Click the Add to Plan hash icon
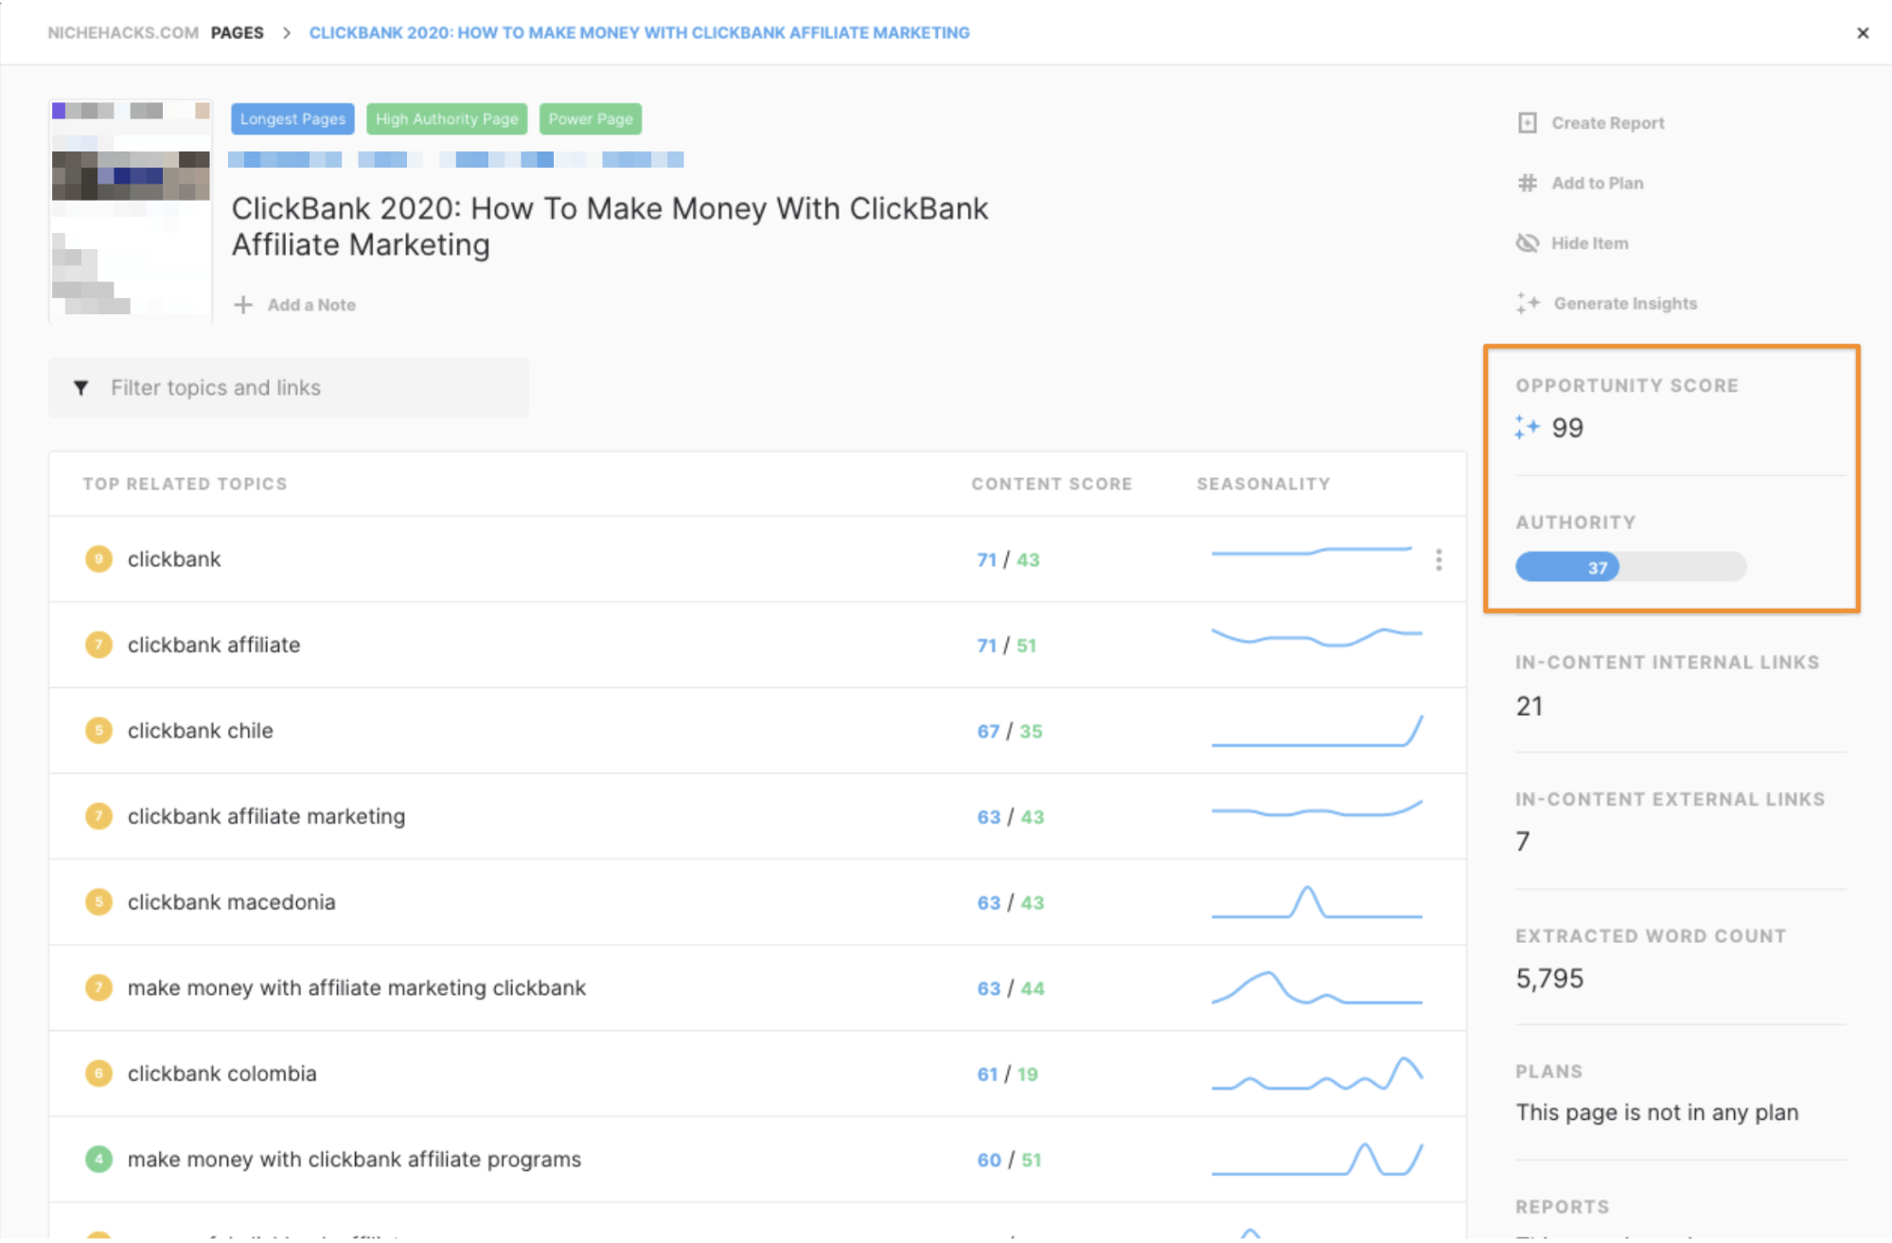 pos(1527,183)
